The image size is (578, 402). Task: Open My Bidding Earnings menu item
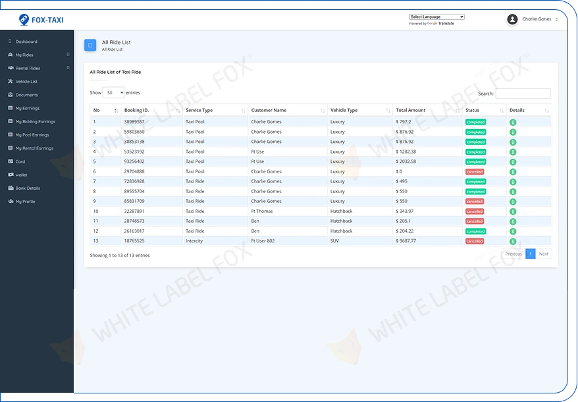(x=35, y=121)
